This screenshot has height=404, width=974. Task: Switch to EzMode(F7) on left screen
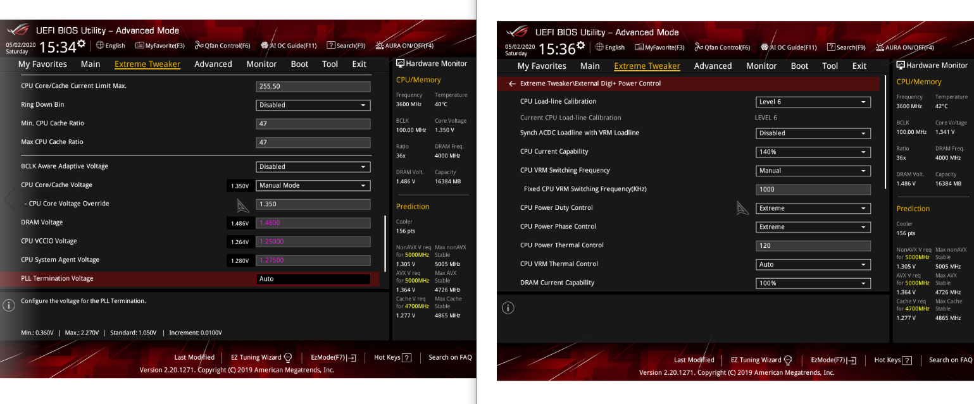(x=333, y=357)
